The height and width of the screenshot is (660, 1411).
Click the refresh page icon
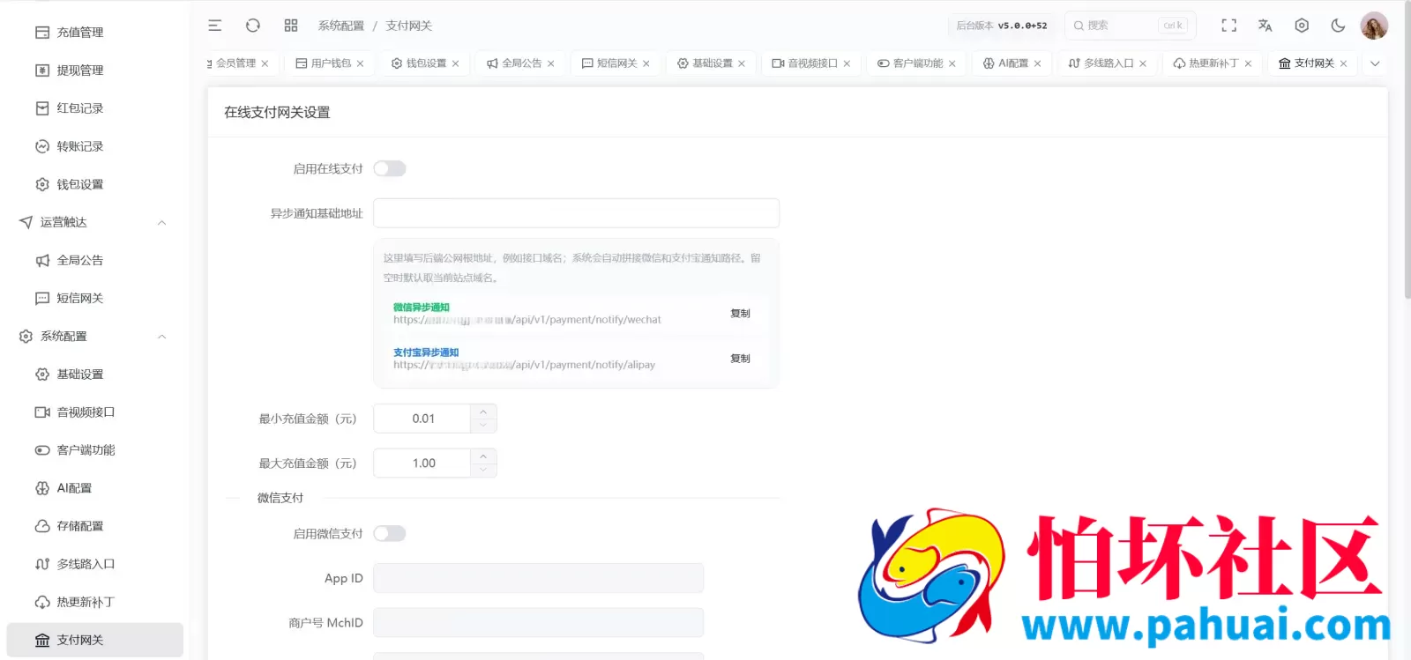click(253, 26)
